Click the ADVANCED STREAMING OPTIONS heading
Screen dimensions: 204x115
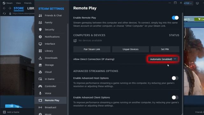[96, 71]
